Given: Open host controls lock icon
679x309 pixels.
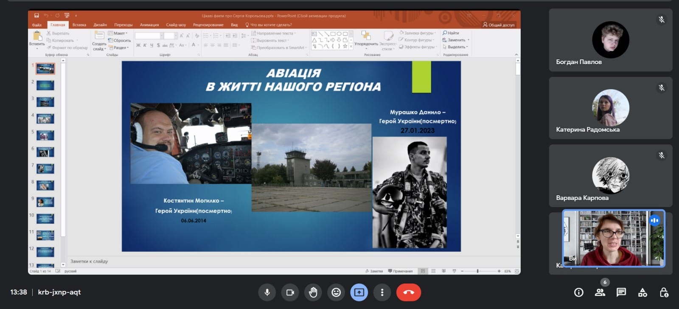Looking at the screenshot, I should pos(664,292).
